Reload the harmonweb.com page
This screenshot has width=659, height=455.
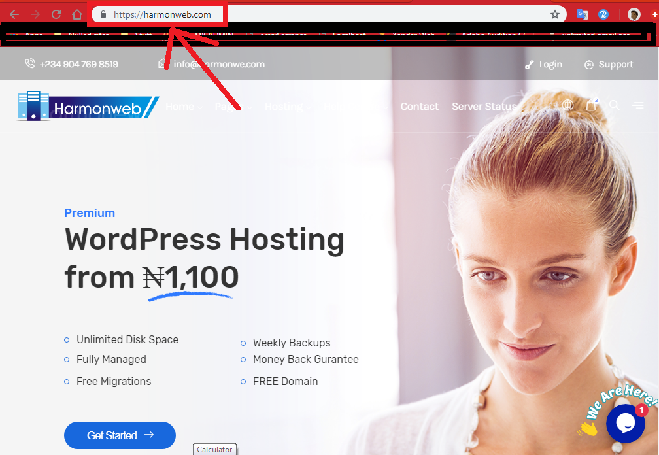pos(56,14)
